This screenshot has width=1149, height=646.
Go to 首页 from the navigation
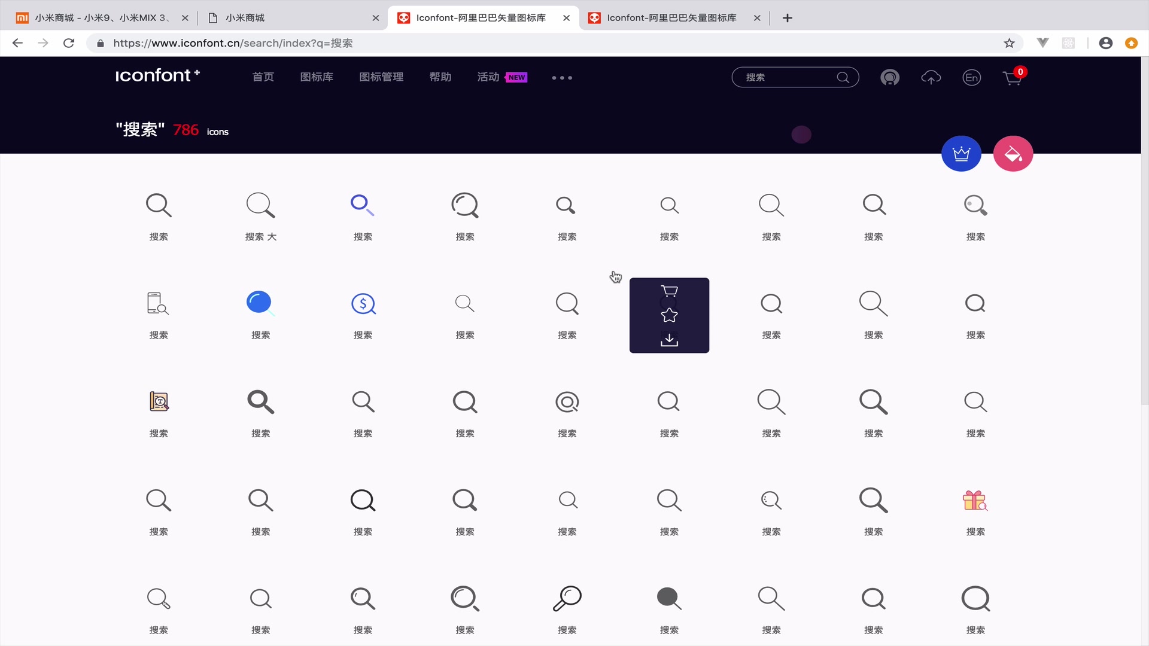(263, 77)
